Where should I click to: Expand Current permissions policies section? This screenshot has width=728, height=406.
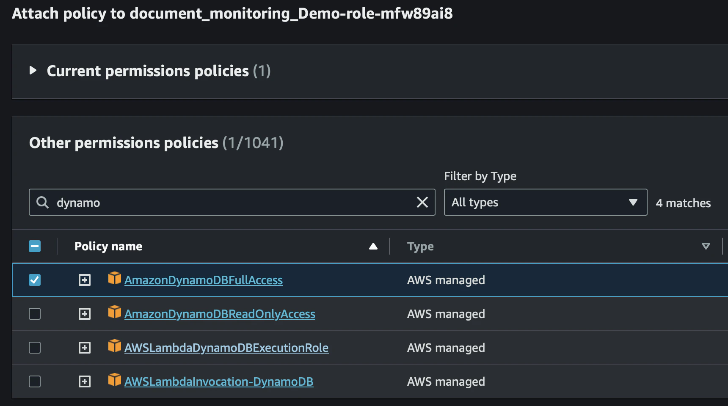[33, 71]
